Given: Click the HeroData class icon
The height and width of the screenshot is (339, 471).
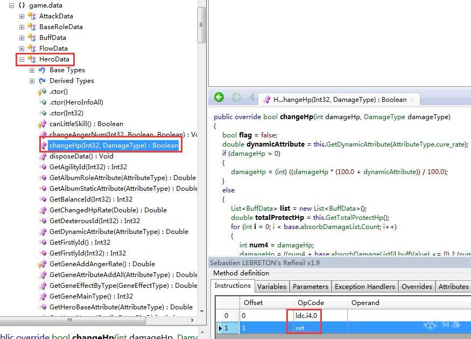Looking at the screenshot, I should point(32,59).
